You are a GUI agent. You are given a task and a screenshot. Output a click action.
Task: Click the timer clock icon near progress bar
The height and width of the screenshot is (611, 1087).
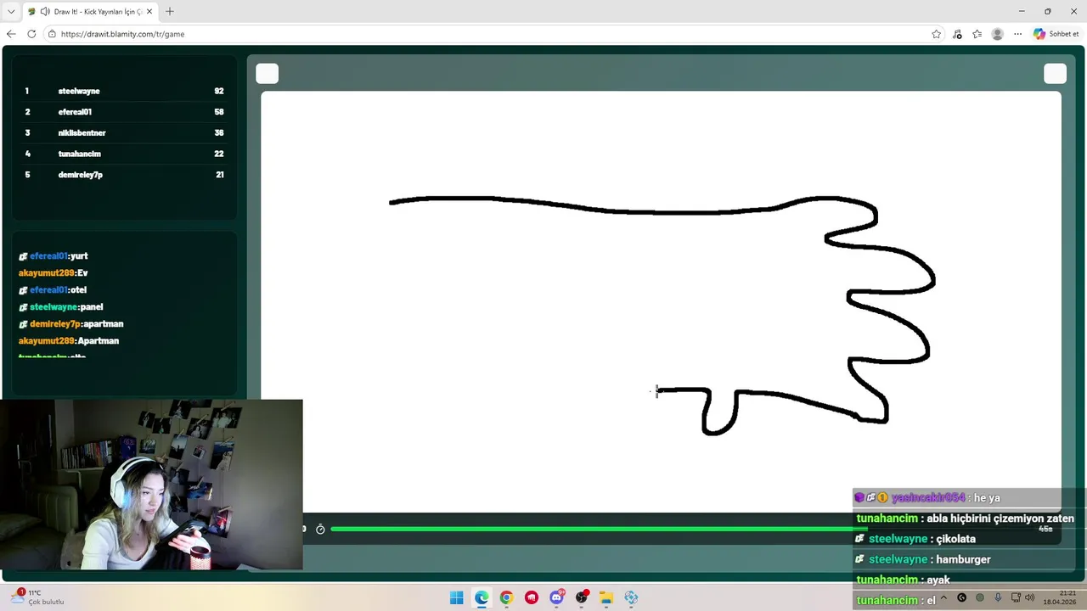pos(320,529)
